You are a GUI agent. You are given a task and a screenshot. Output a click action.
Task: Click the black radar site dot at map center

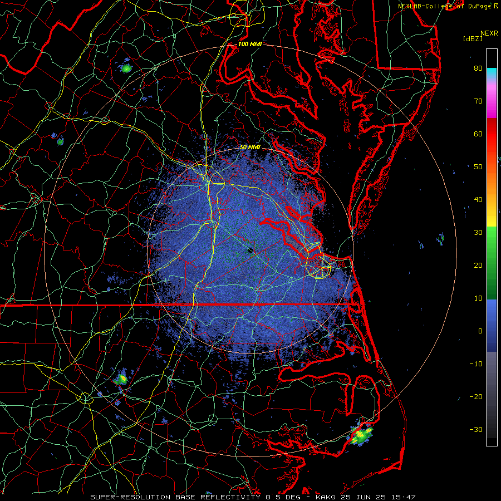(x=250, y=250)
